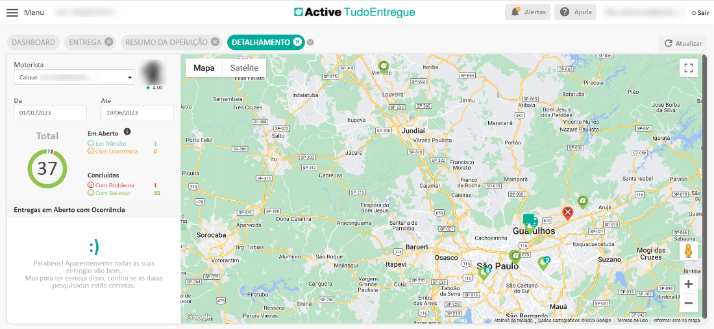Click the Atualizar refresh button
The height and width of the screenshot is (329, 714).
(x=682, y=43)
